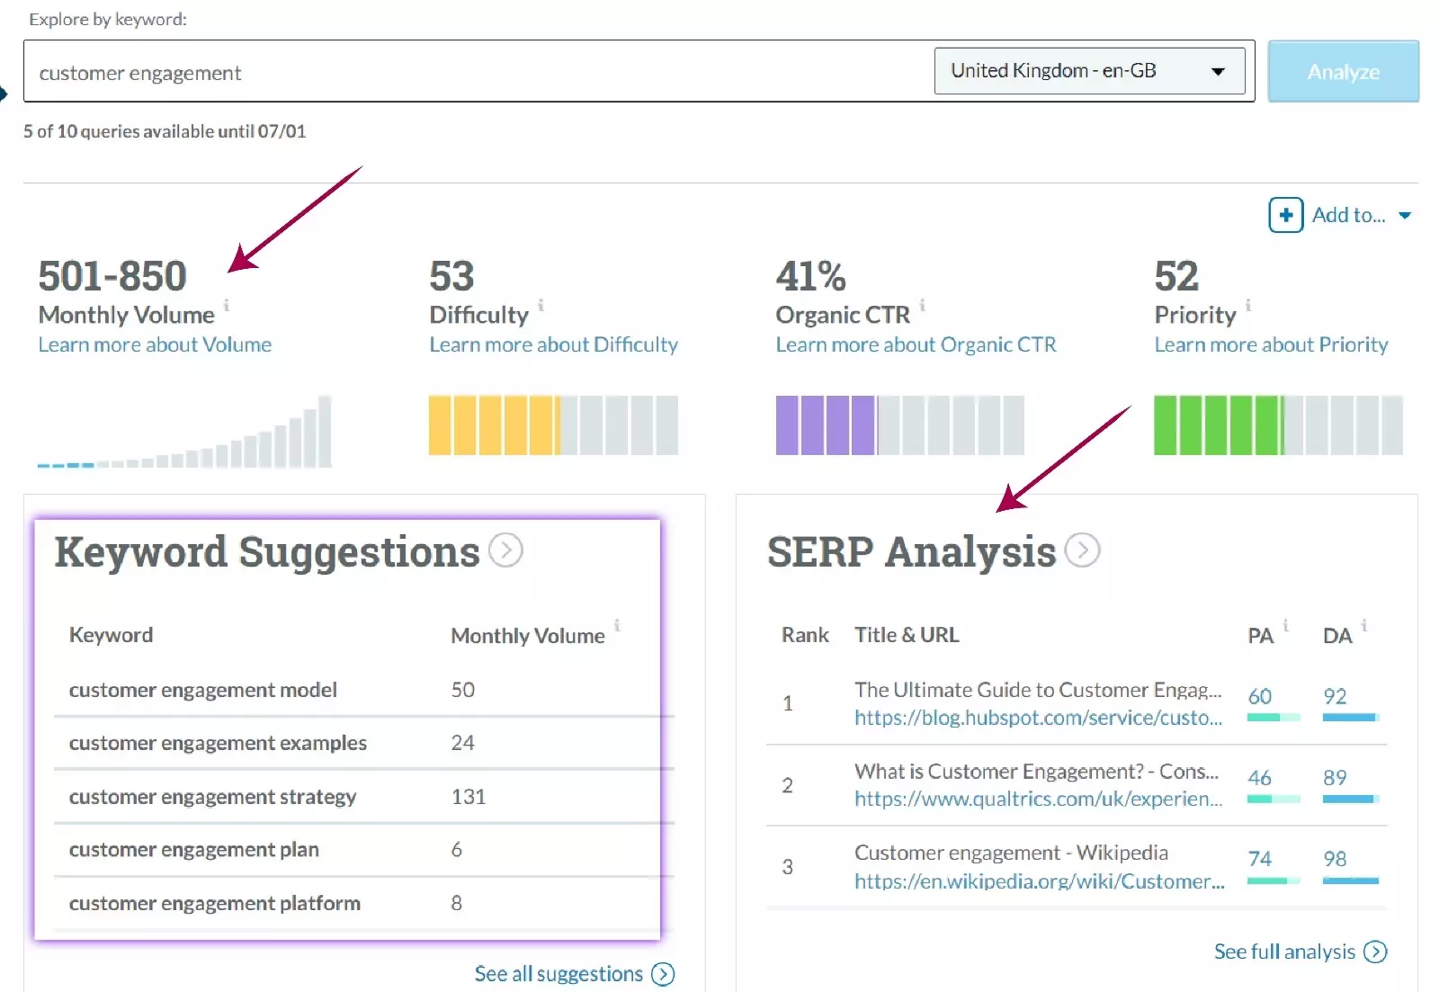Select 'customer engagement platform' keyword row
The height and width of the screenshot is (992, 1448).
click(364, 903)
